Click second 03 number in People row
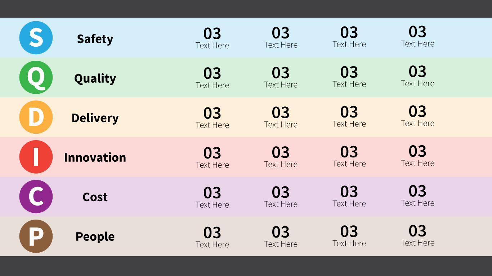Image resolution: width=492 pixels, height=276 pixels. (281, 232)
